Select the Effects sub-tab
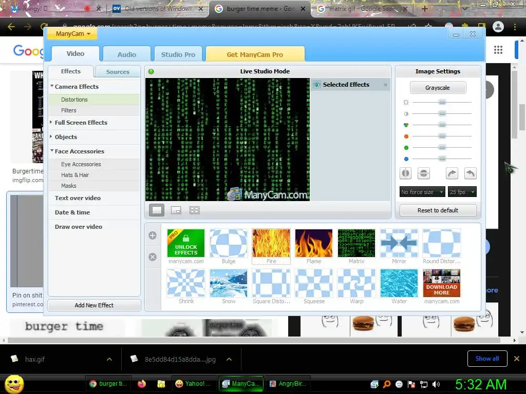Screen dimensions: 526x394 click(x=71, y=71)
